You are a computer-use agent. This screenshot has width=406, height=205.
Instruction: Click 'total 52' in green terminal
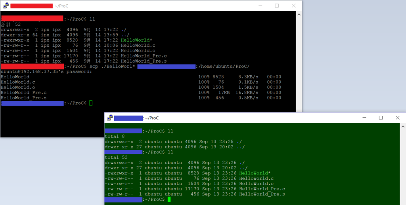[117, 157]
